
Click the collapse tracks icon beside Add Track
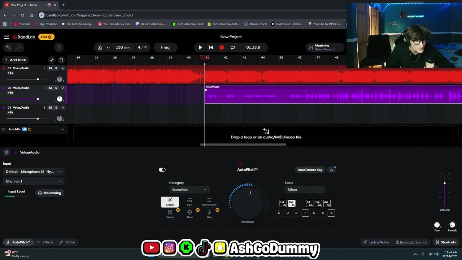click(x=61, y=60)
